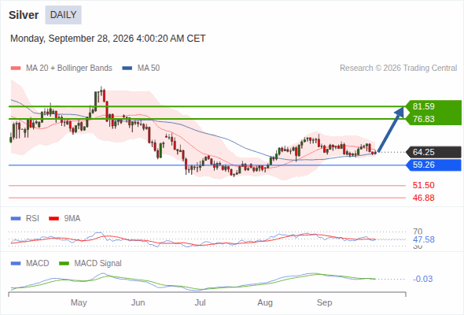Click the MACD Signal legend label
The height and width of the screenshot is (315, 464).
pos(98,264)
